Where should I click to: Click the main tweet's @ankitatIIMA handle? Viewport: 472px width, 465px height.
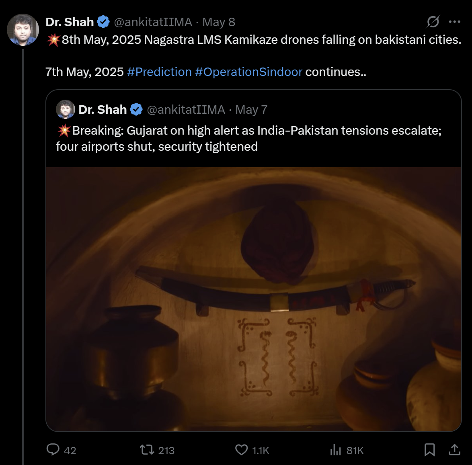[x=153, y=22]
